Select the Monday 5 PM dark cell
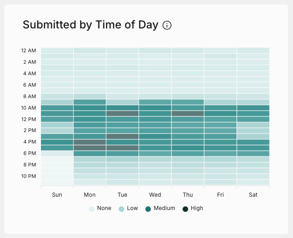Viewport: 293px width, 238px height. click(90, 148)
